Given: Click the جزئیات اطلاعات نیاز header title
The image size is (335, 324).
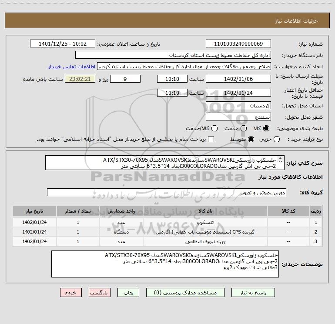Looking at the screenshot, I should tap(296, 21).
